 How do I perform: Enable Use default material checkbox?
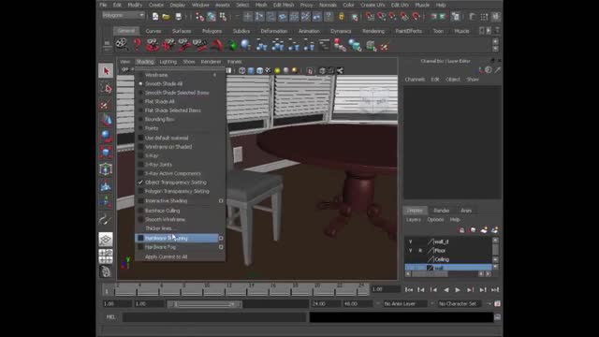point(167,138)
